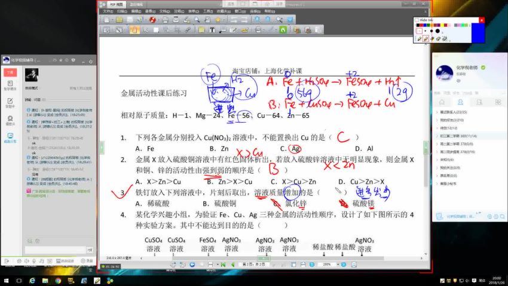Click the red button in classroom sidebar
The height and width of the screenshot is (286, 508).
coord(9,72)
